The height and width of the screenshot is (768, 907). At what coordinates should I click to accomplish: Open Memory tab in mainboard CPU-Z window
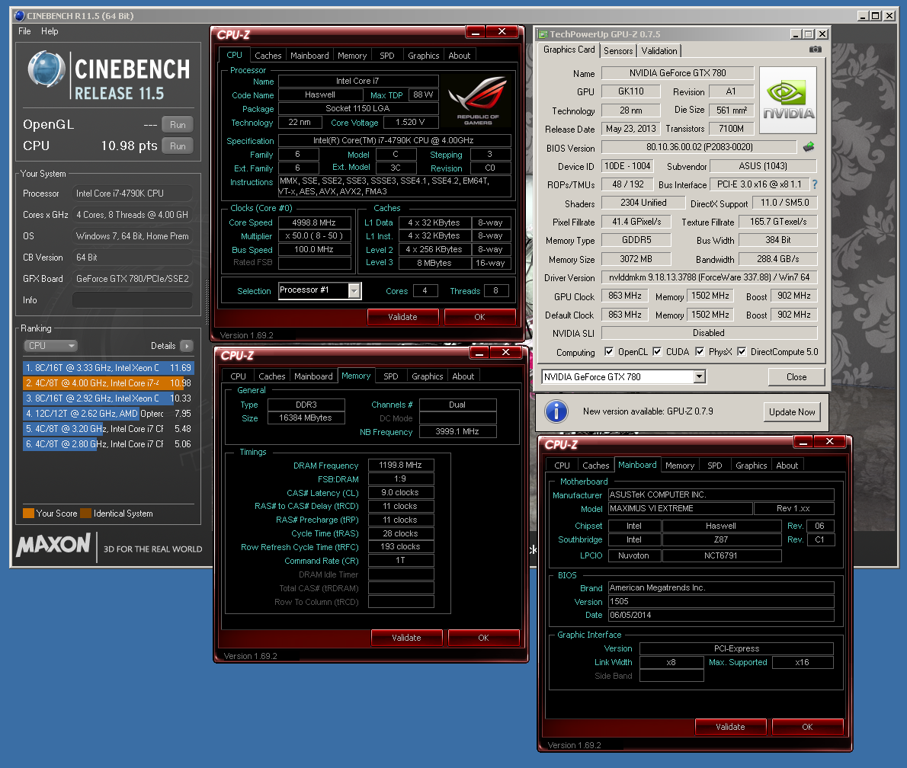(x=680, y=466)
